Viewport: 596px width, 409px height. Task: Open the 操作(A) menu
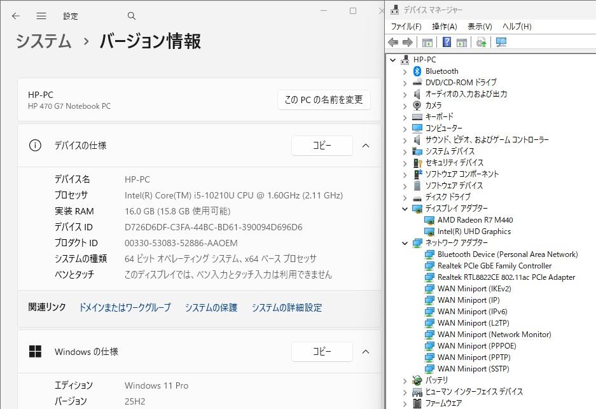tap(445, 27)
